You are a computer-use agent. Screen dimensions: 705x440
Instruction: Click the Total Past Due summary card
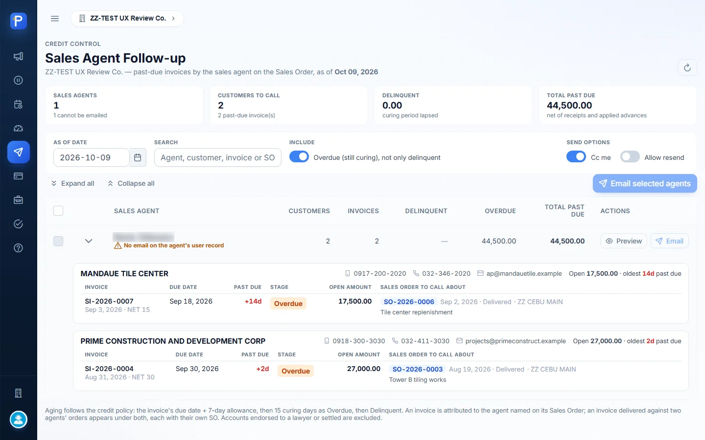click(x=618, y=106)
